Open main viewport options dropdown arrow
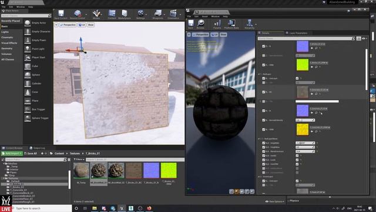 (x=56, y=25)
